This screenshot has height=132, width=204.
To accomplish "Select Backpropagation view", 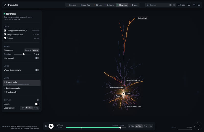I will click(x=14, y=88).
